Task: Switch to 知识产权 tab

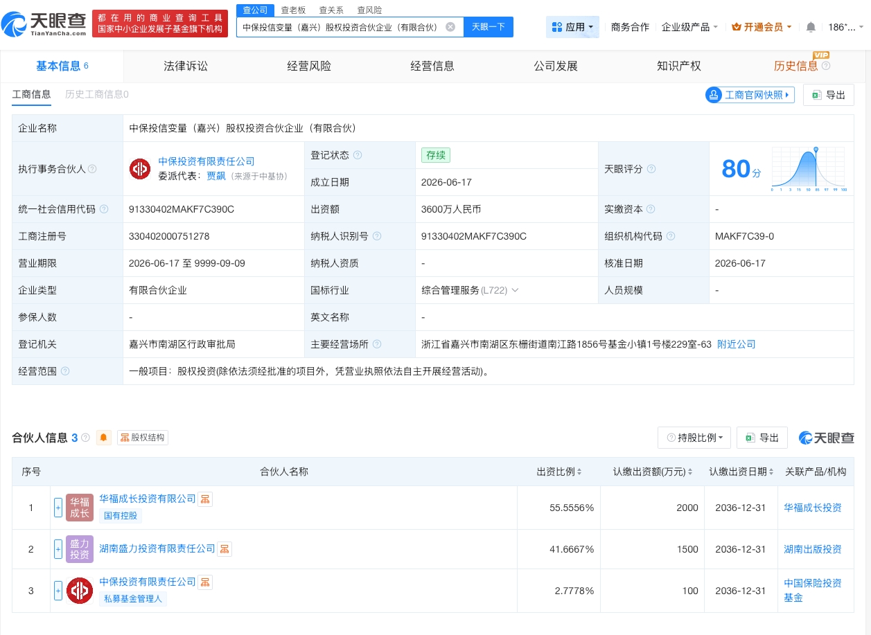Action: (x=679, y=66)
